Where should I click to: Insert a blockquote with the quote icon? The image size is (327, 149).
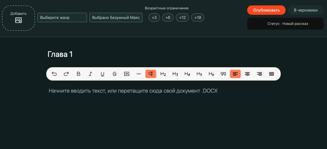tap(223, 74)
